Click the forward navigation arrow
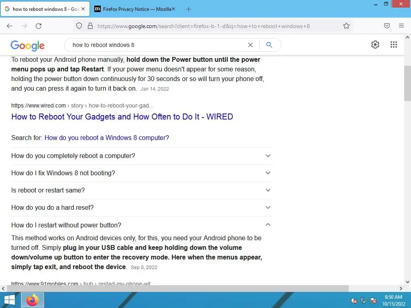 [x=24, y=26]
